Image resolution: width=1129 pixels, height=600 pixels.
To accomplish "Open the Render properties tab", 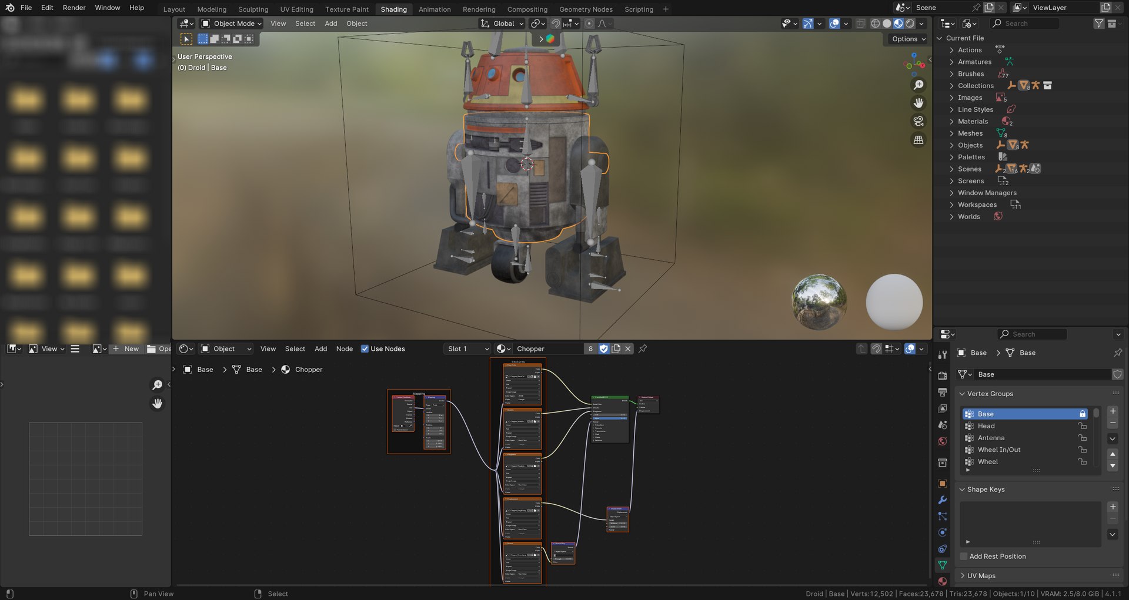I will (x=943, y=376).
